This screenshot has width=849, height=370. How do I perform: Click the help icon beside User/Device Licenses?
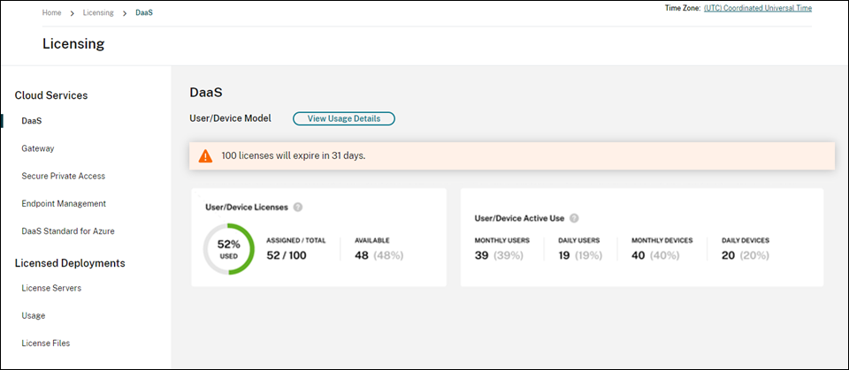click(298, 208)
